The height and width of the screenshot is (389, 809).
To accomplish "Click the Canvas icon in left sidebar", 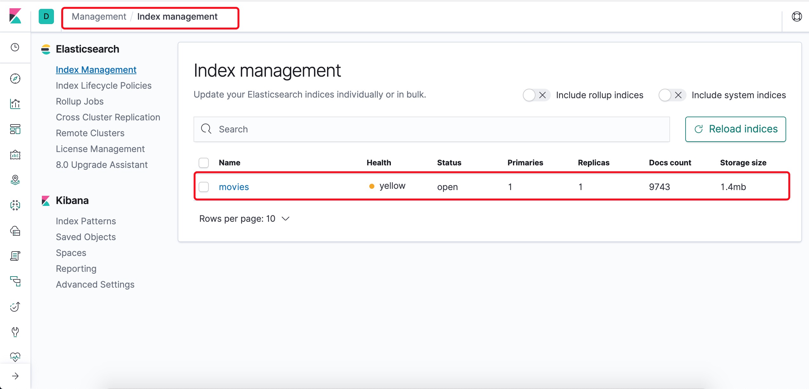I will [15, 154].
